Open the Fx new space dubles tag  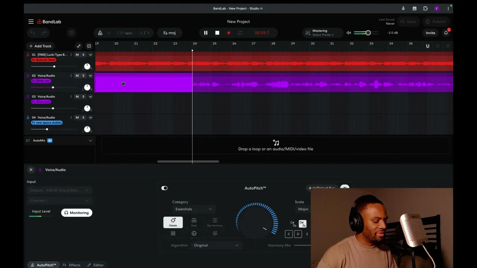coord(47,123)
